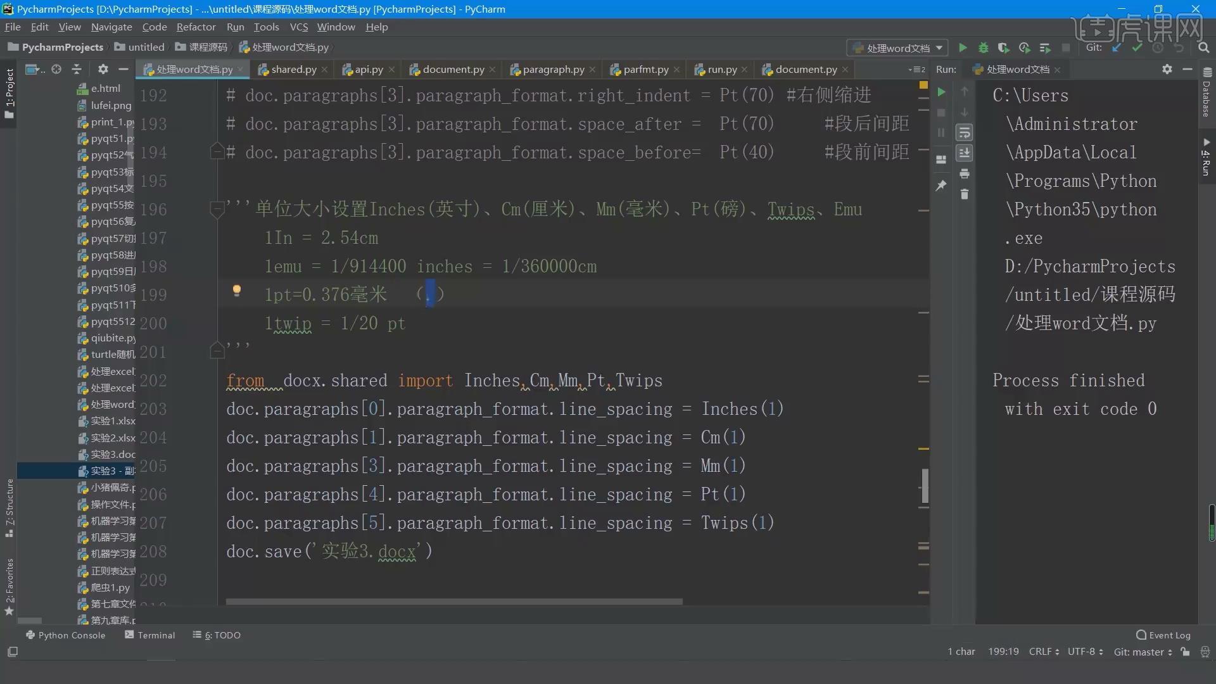This screenshot has height=684, width=1216.
Task: Collapse the docstring fold at line 196
Action: [x=217, y=209]
